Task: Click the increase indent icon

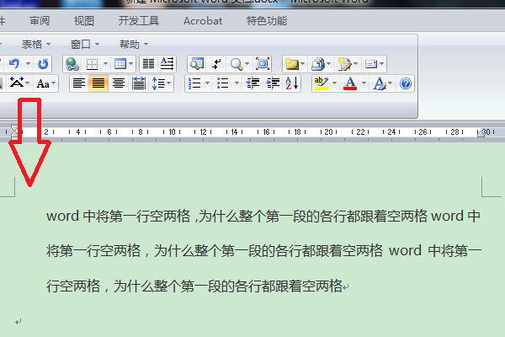Action: [273, 83]
